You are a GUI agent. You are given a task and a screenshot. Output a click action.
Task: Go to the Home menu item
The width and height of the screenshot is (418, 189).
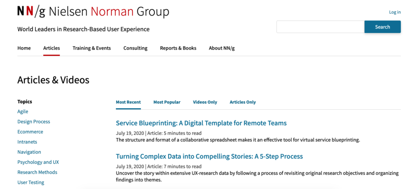point(24,48)
